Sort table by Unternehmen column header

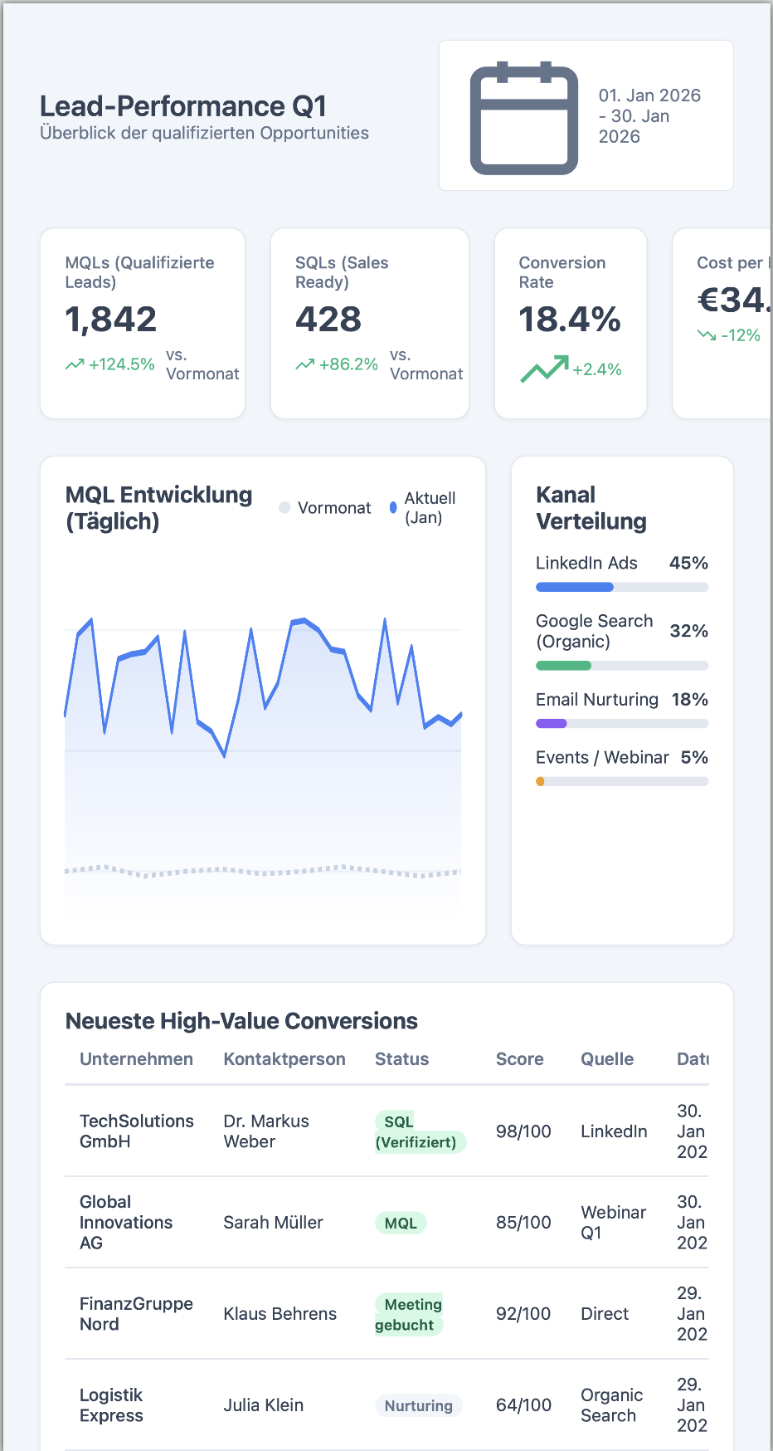[136, 1059]
